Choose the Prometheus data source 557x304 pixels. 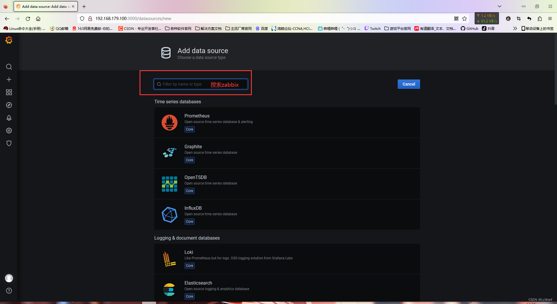pyautogui.click(x=287, y=122)
